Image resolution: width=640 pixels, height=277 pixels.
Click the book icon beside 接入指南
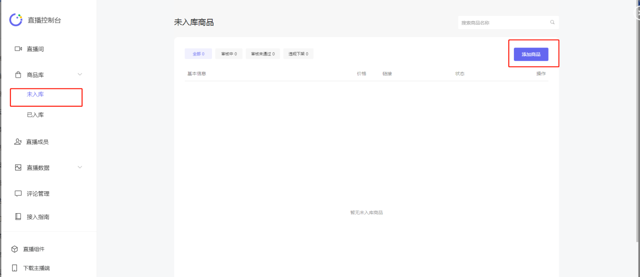click(x=18, y=217)
